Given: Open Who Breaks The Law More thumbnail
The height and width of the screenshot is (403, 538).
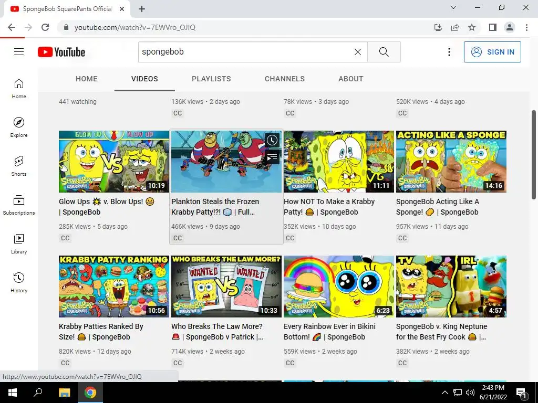Looking at the screenshot, I should pos(226,287).
